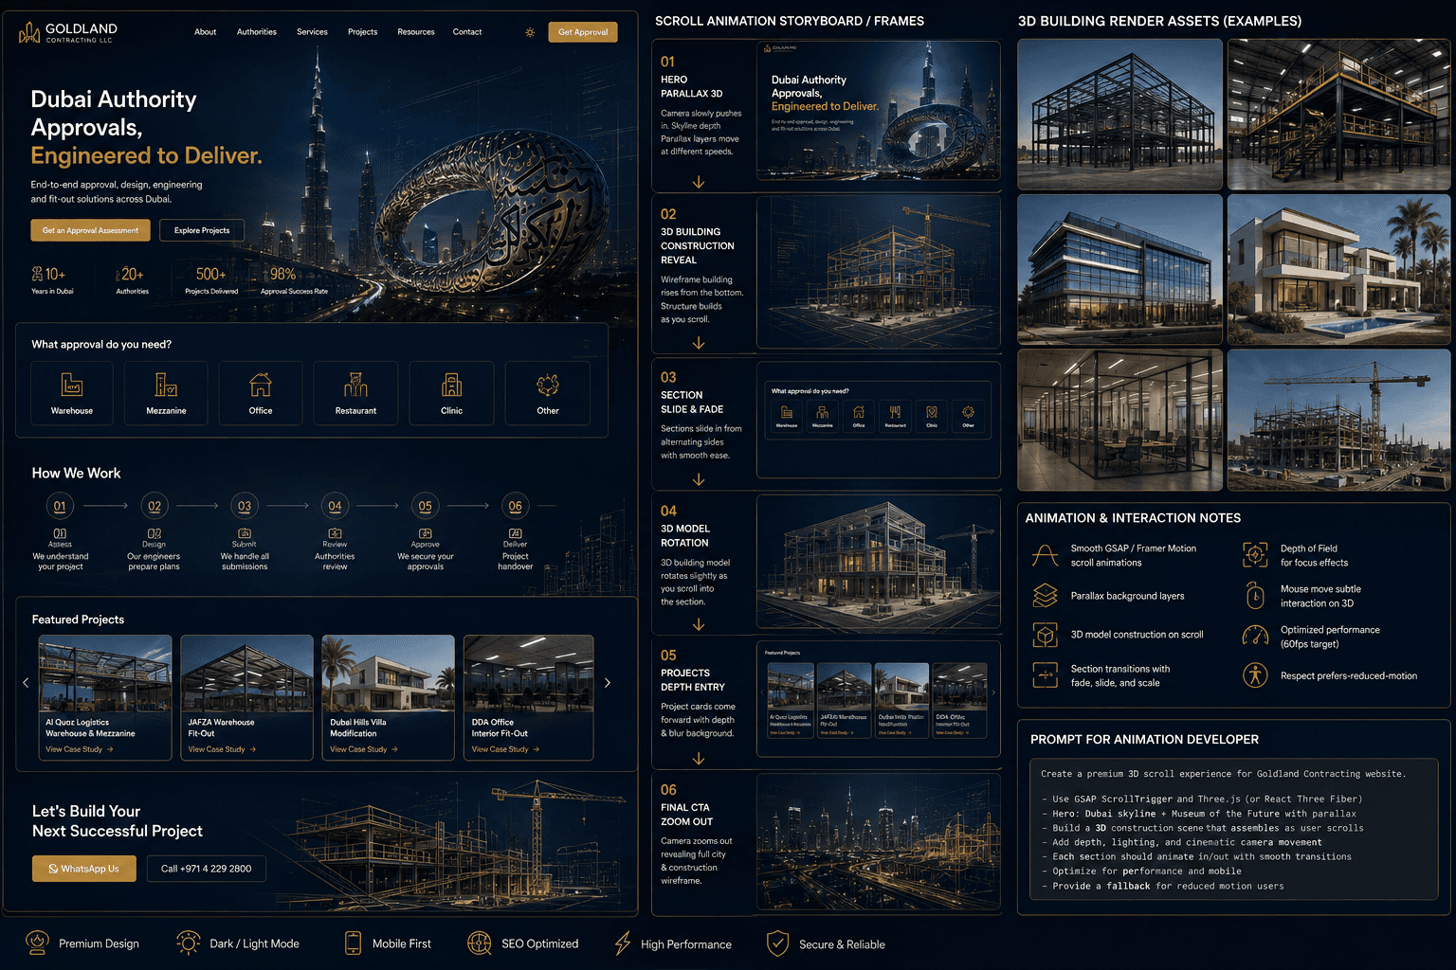The width and height of the screenshot is (1456, 970).
Task: Go to the Resources nav link
Action: pyautogui.click(x=416, y=32)
